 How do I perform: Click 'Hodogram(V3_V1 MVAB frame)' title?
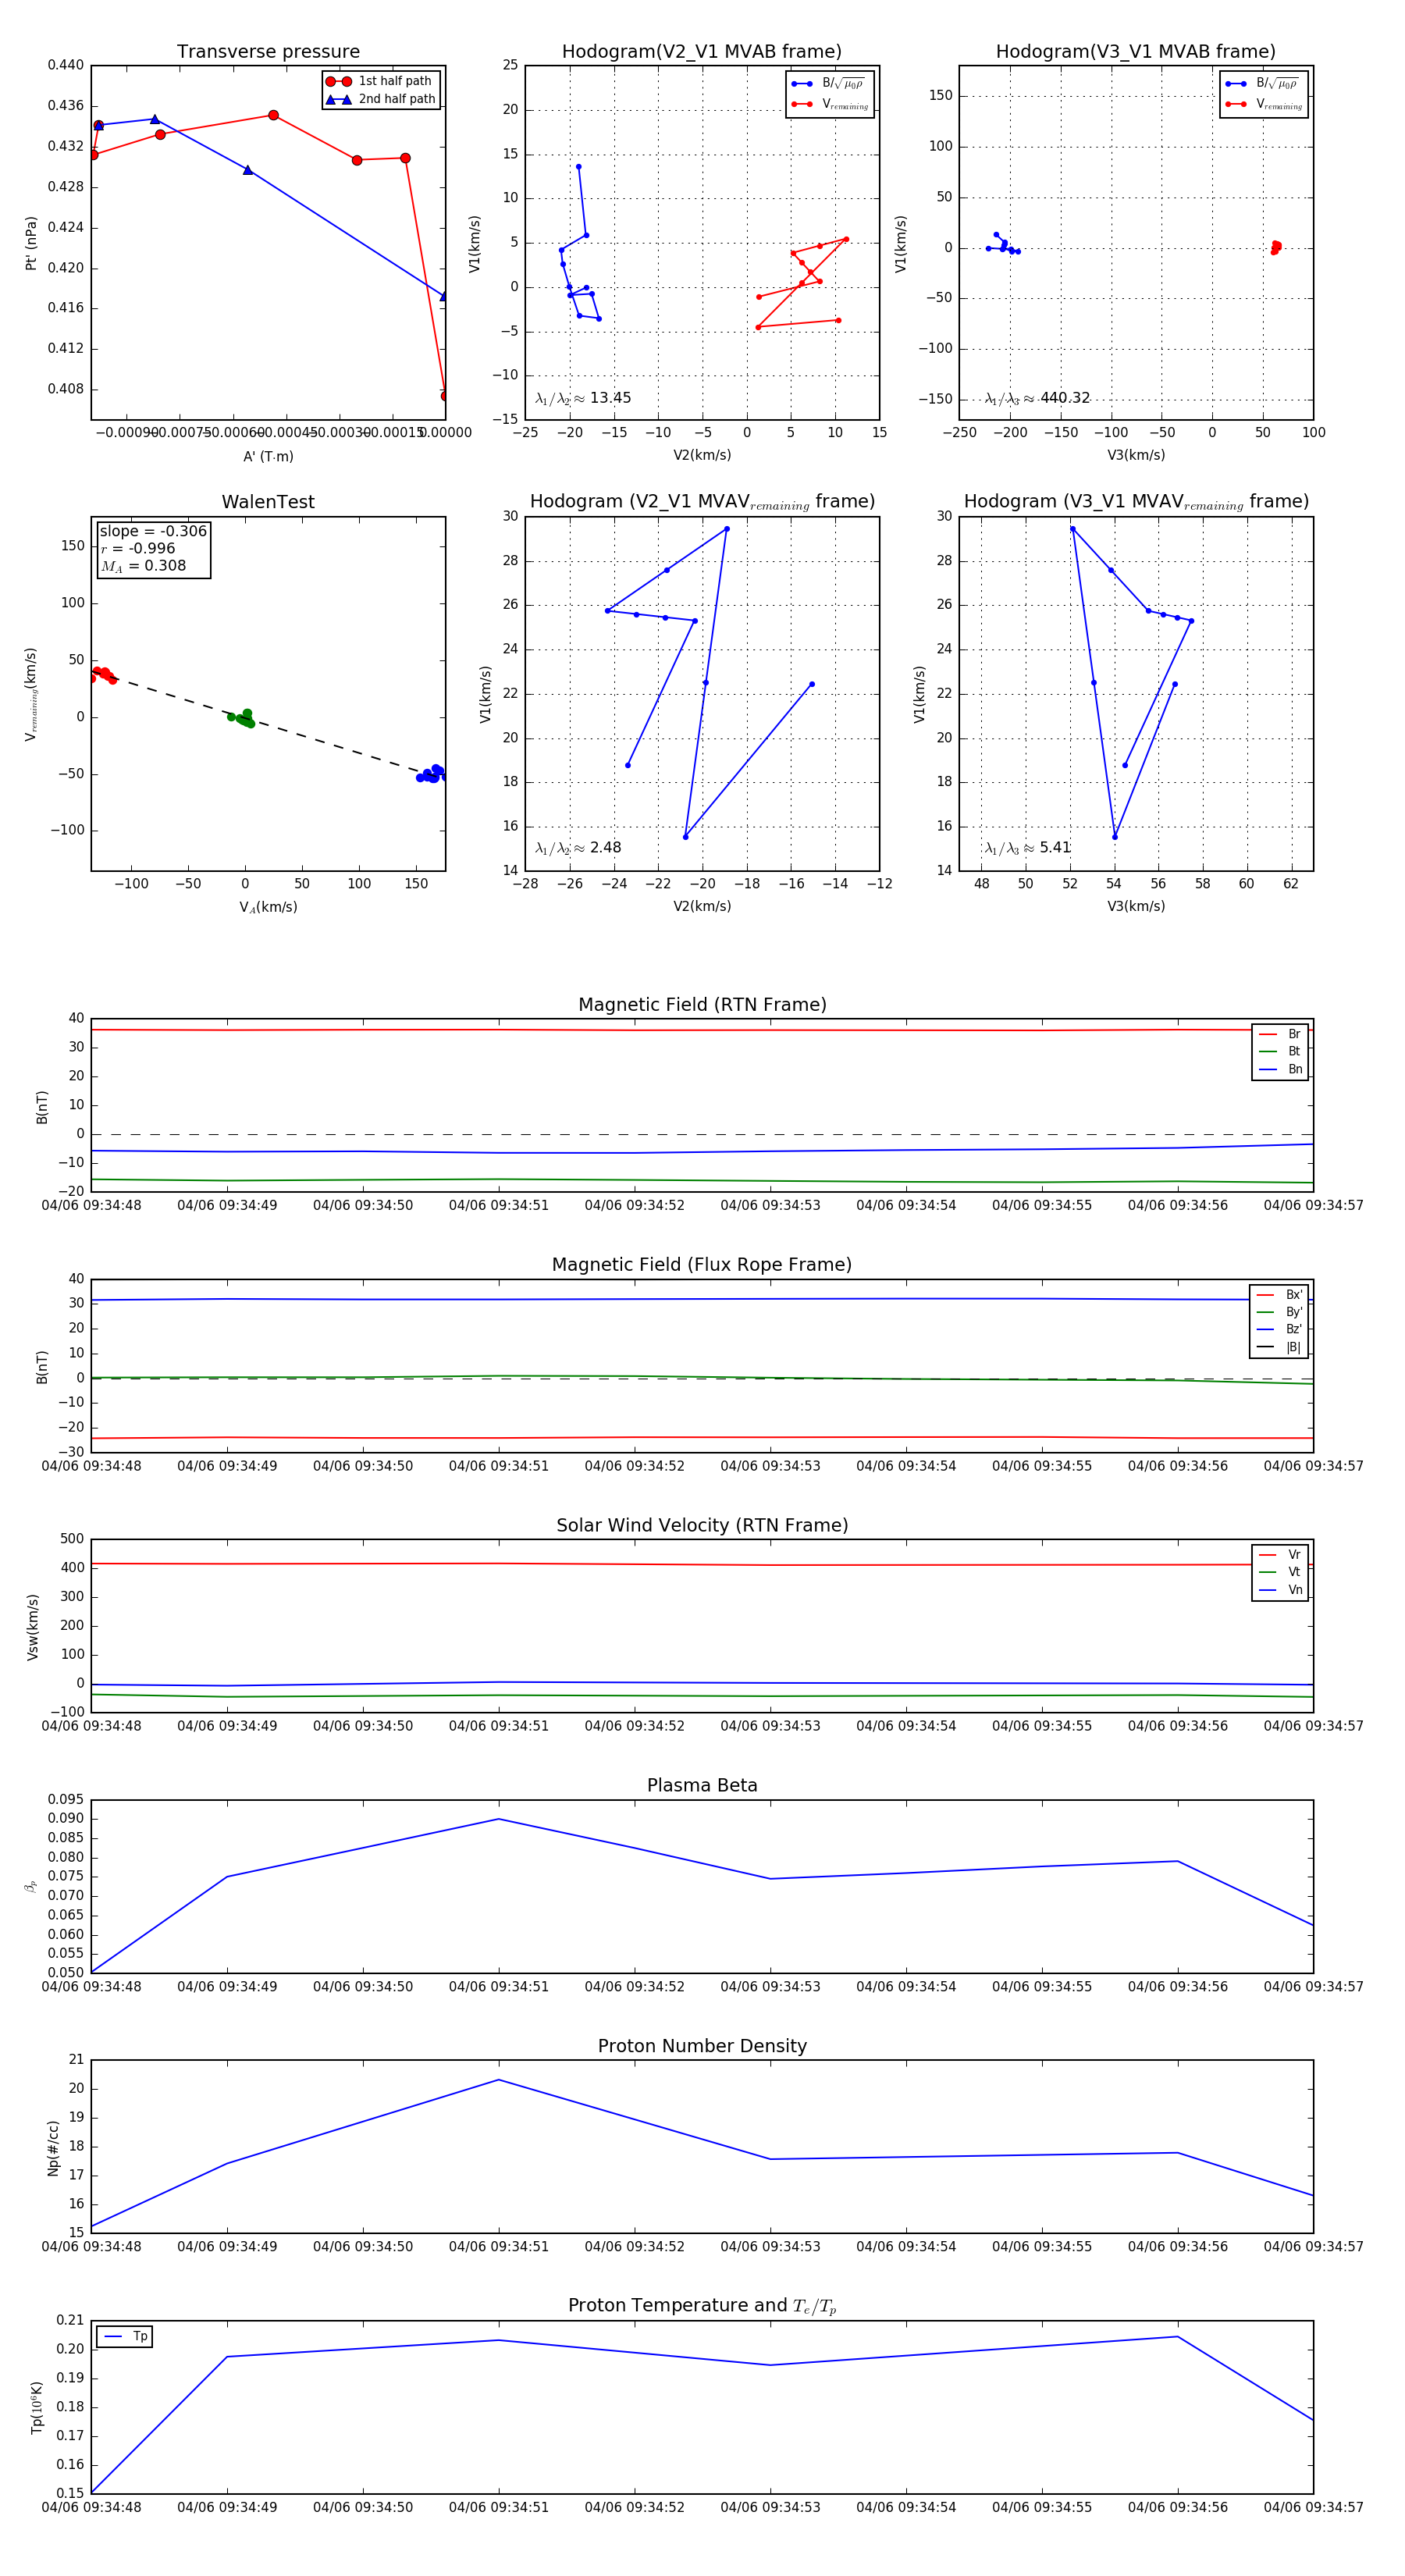click(1136, 52)
